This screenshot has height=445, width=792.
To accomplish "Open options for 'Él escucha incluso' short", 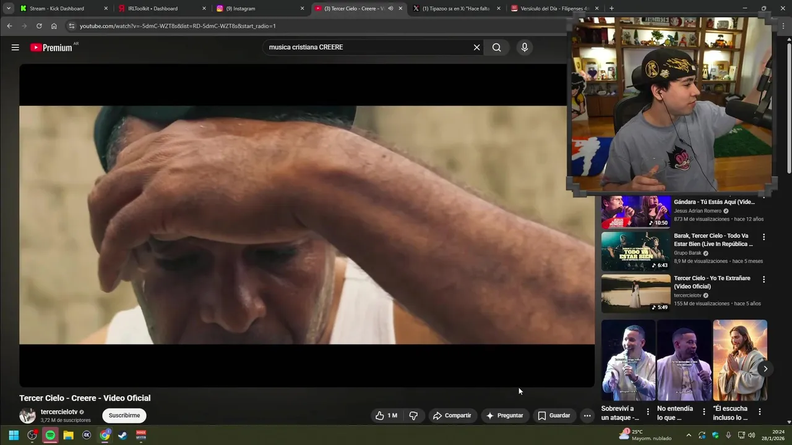I will click(759, 412).
